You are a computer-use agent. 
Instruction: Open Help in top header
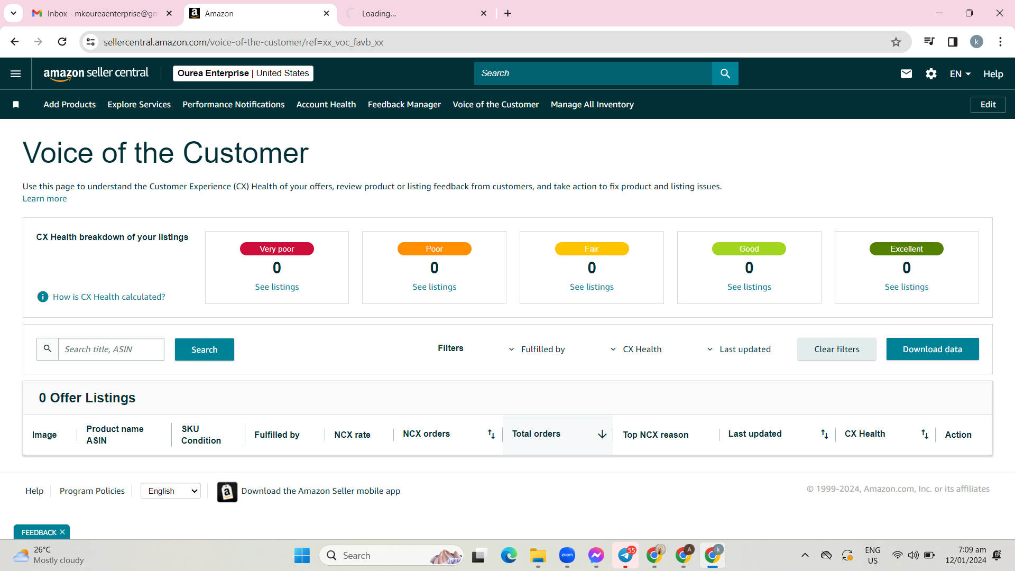point(993,74)
